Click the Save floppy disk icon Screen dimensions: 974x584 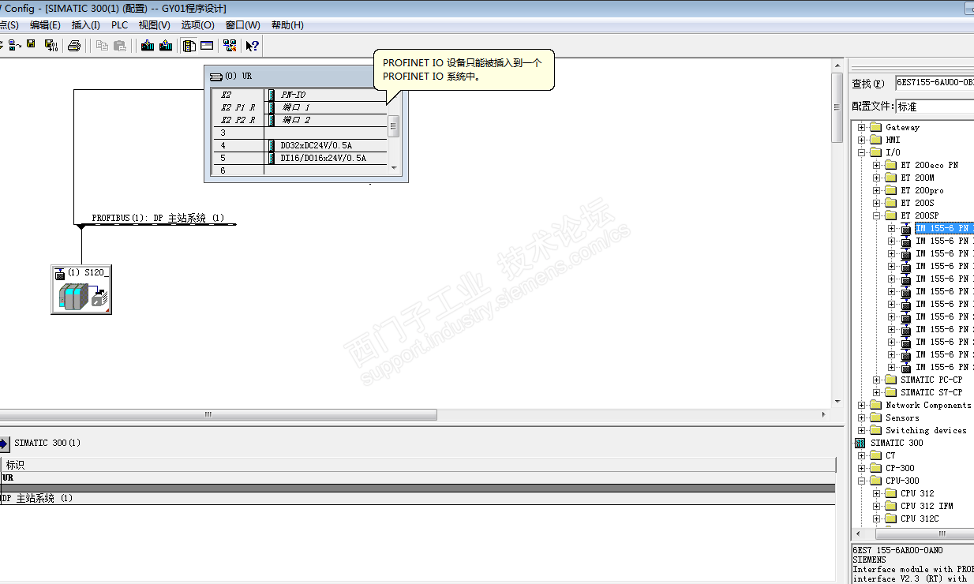[x=32, y=45]
